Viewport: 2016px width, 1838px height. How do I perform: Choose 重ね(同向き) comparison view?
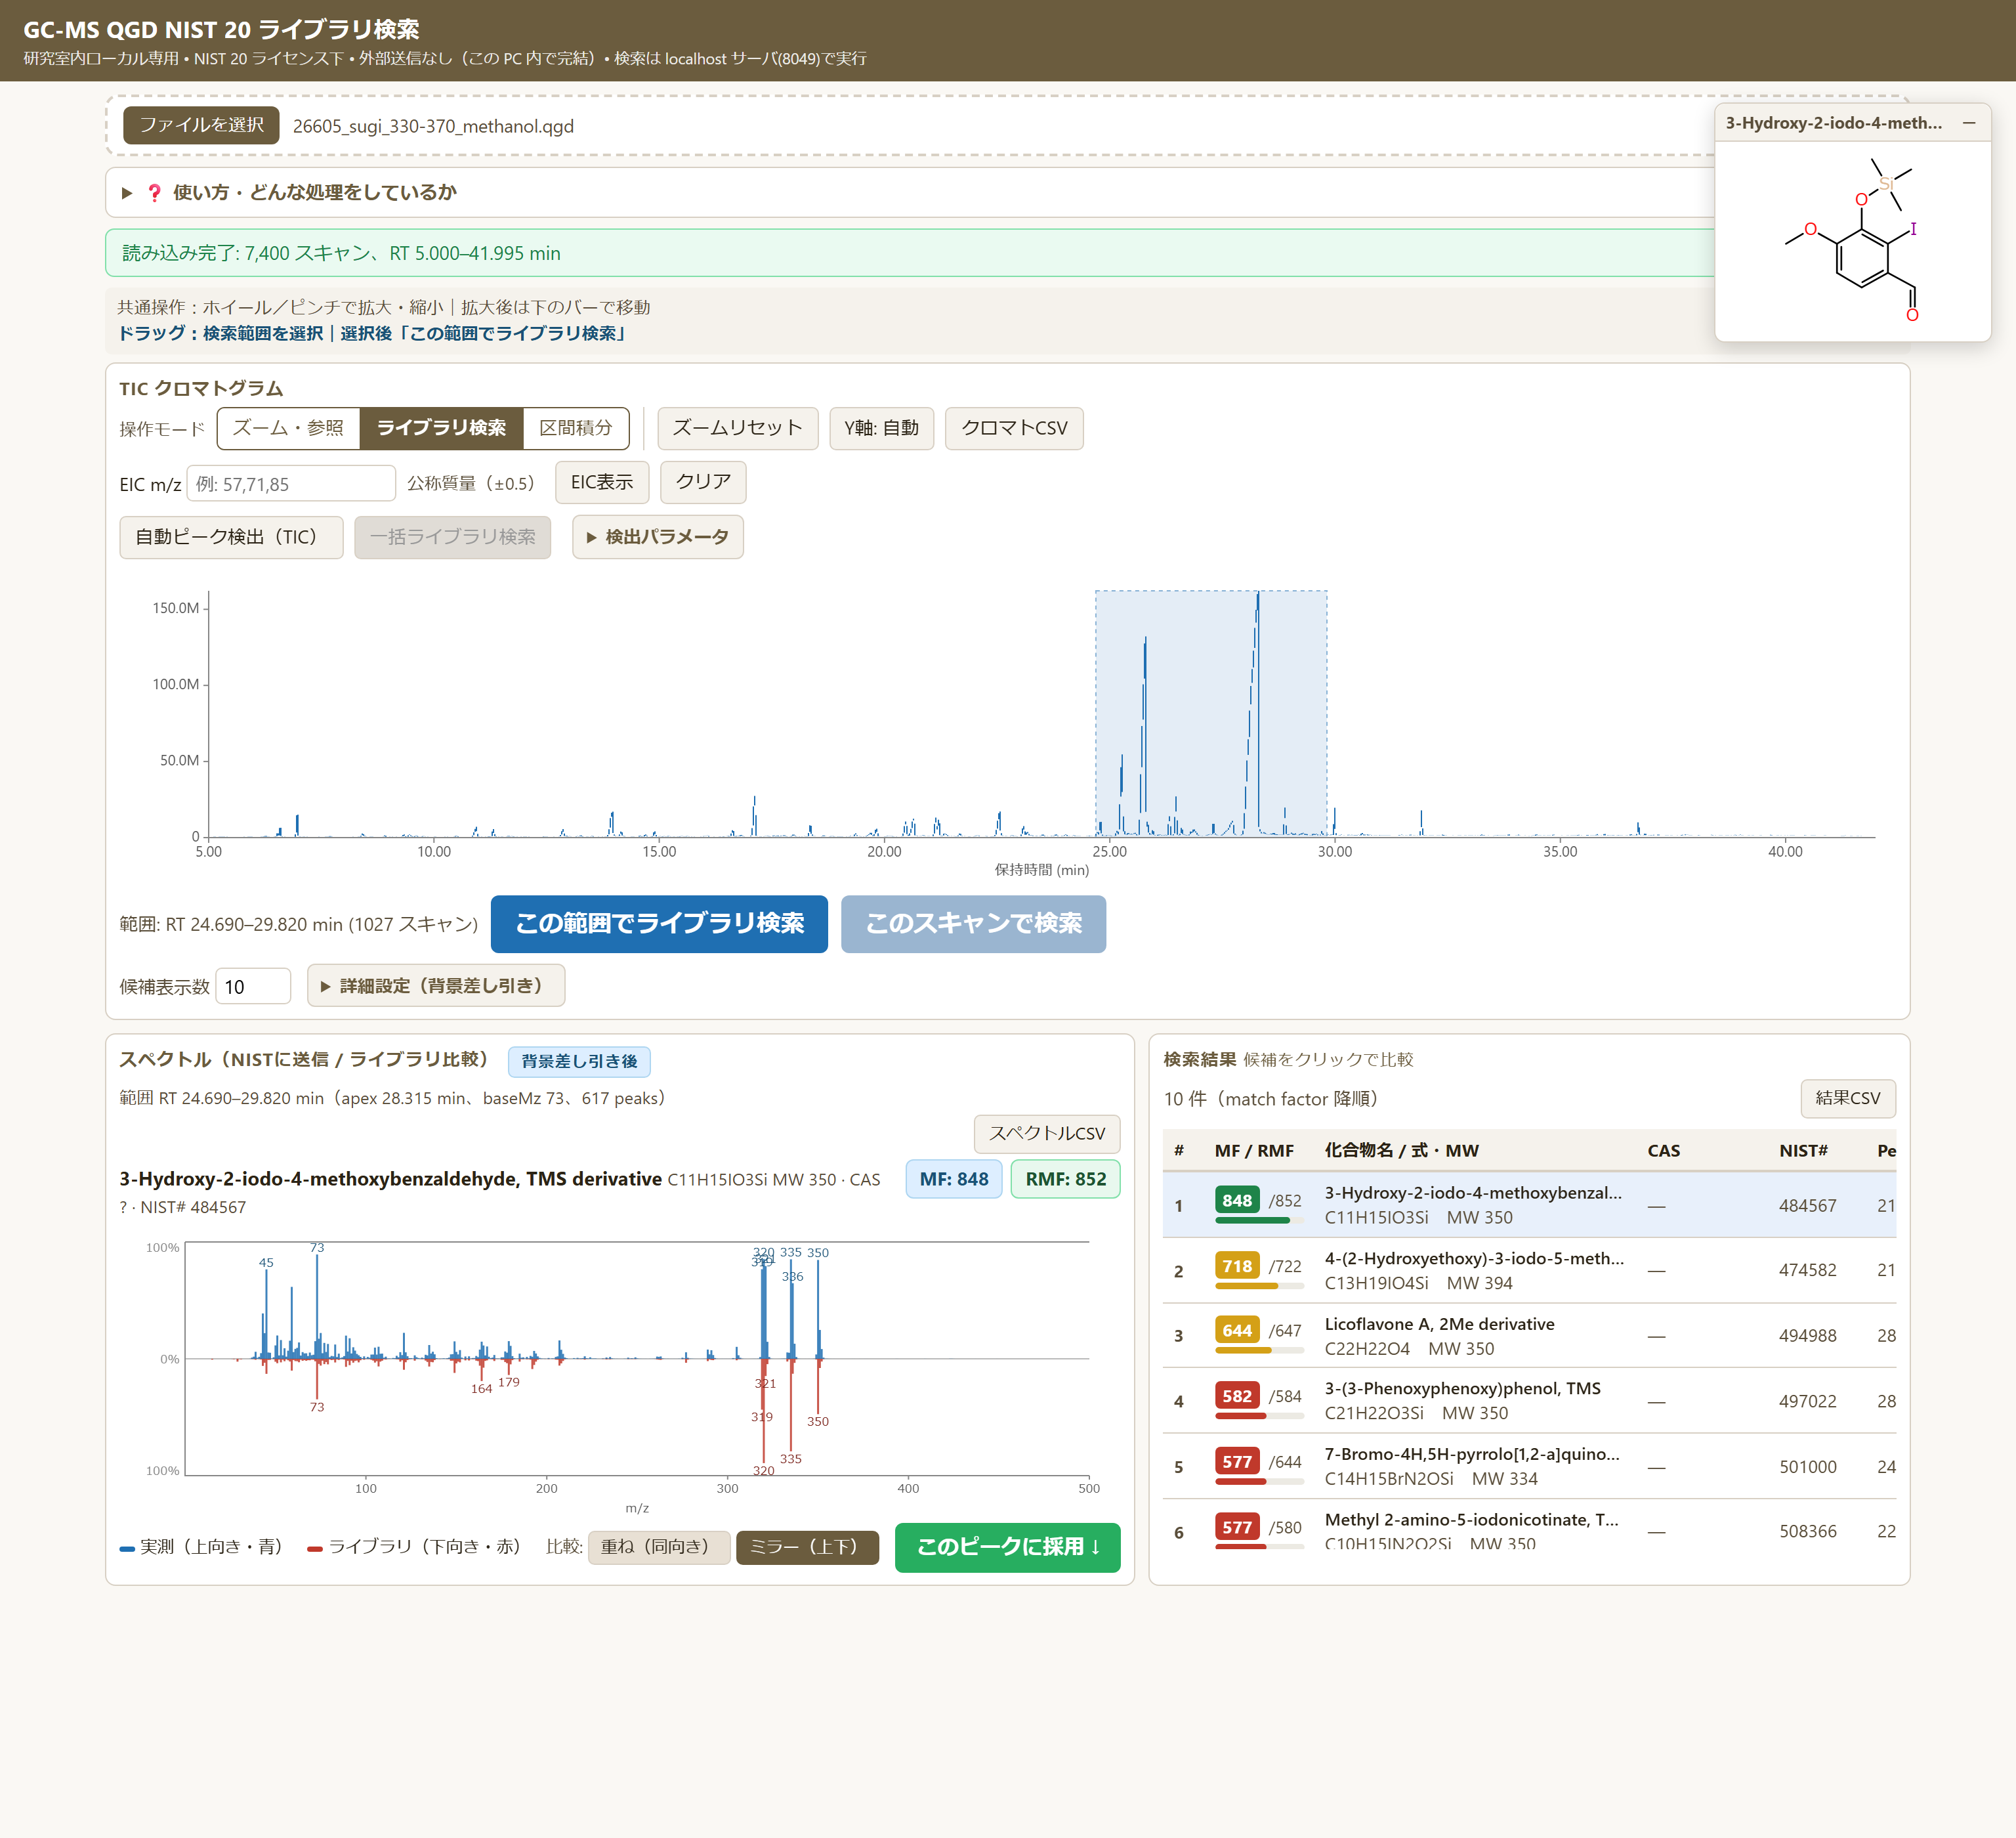658,1547
